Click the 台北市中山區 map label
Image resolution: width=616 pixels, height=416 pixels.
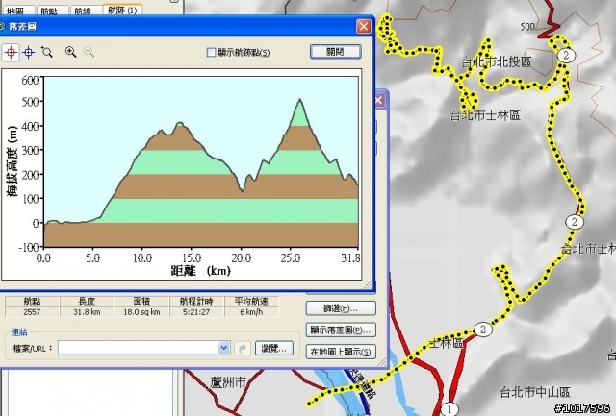click(x=535, y=392)
